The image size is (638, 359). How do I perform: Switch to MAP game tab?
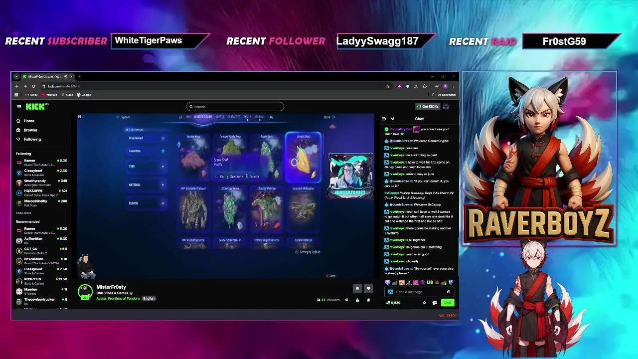tap(188, 117)
